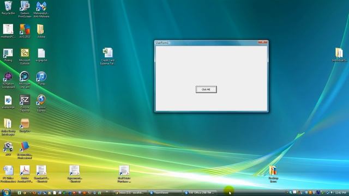Switch to the TeamViewer taskbar button

165,193
